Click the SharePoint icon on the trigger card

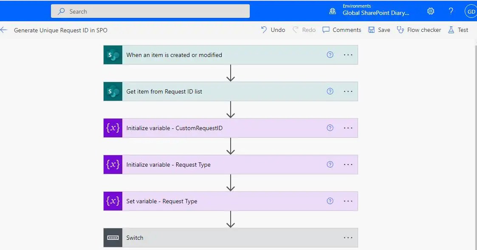click(112, 54)
